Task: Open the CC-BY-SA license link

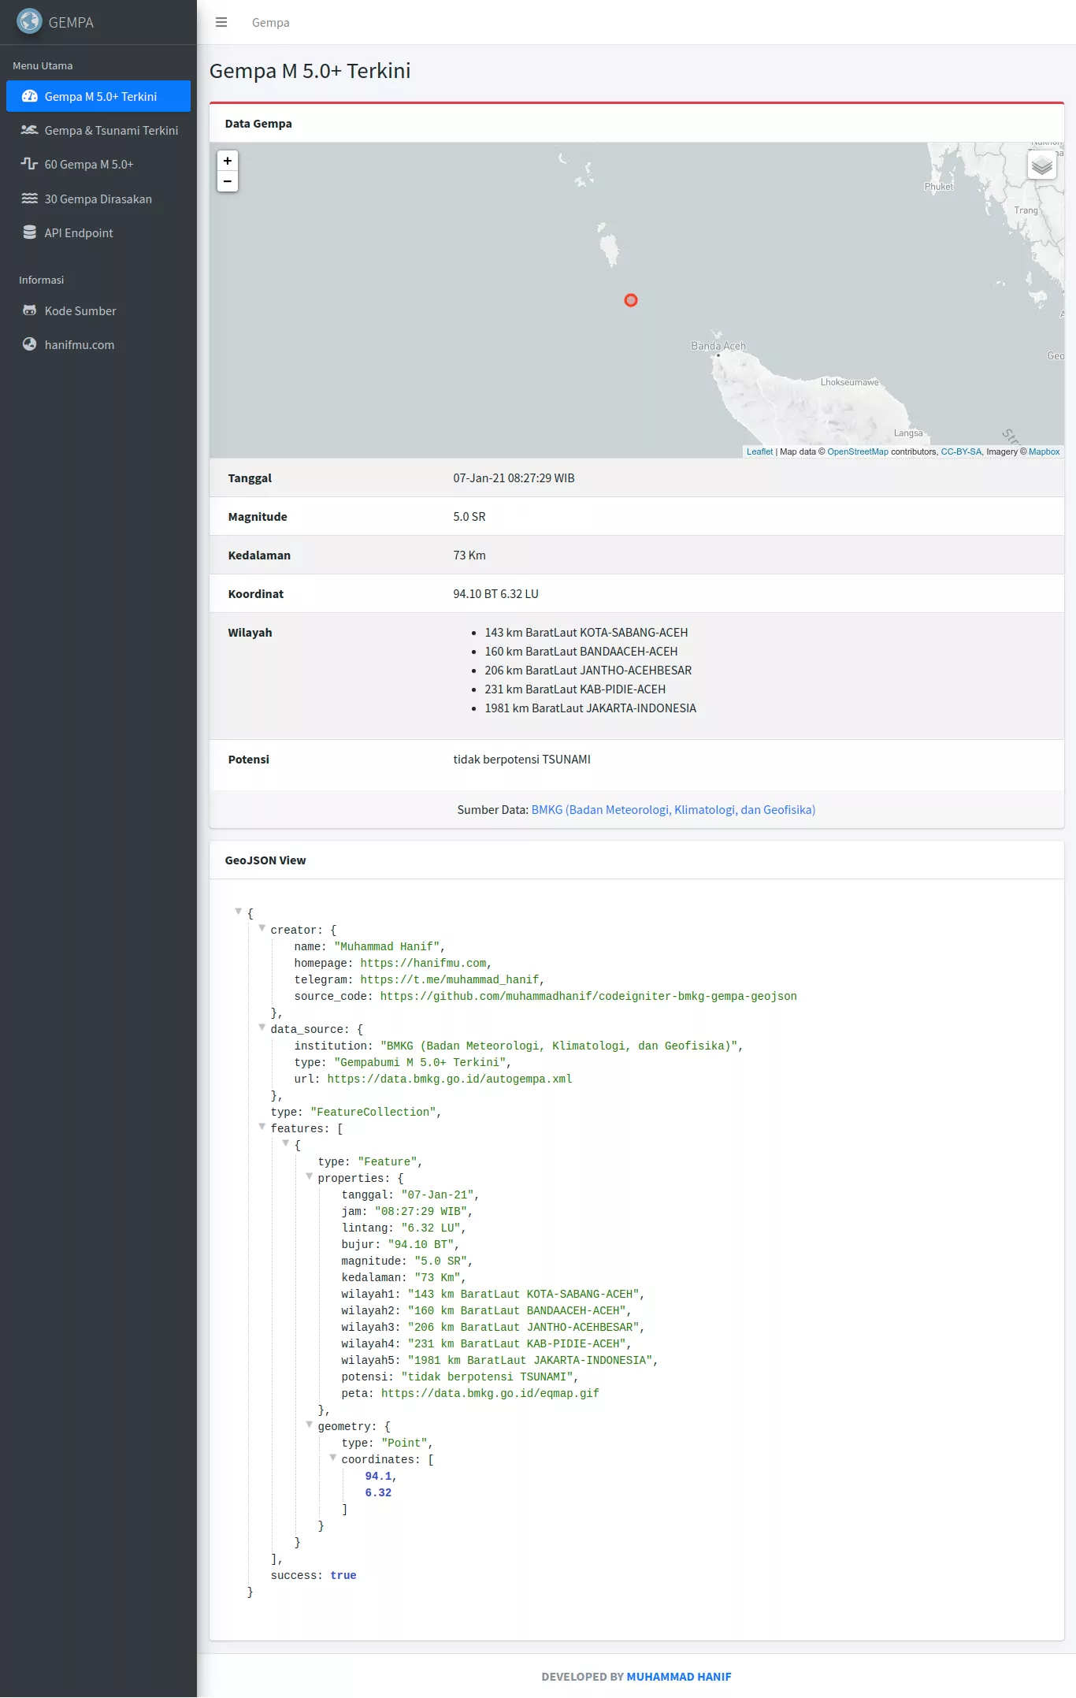Action: point(961,451)
